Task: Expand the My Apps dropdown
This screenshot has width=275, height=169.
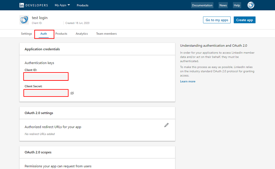Action: point(62,5)
